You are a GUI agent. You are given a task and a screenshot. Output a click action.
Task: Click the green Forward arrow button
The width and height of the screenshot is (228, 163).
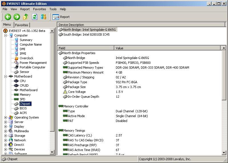point(17,17)
